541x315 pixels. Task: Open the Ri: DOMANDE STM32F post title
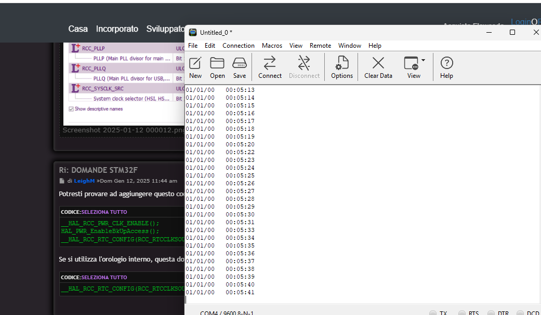click(98, 170)
